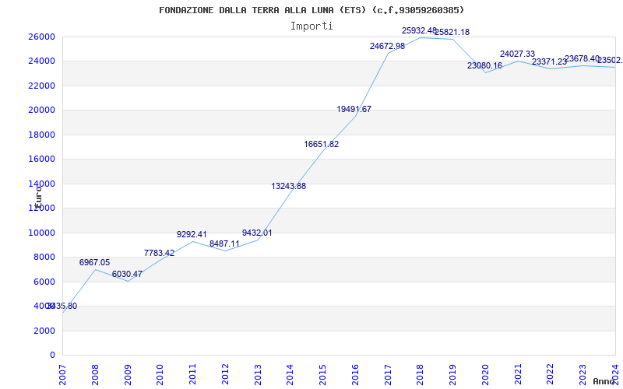
Task: Click the x-axis year 2018
Action: coord(421,375)
